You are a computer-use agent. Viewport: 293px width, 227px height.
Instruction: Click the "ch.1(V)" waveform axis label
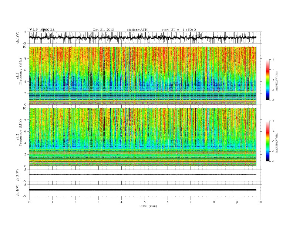coord(18,37)
